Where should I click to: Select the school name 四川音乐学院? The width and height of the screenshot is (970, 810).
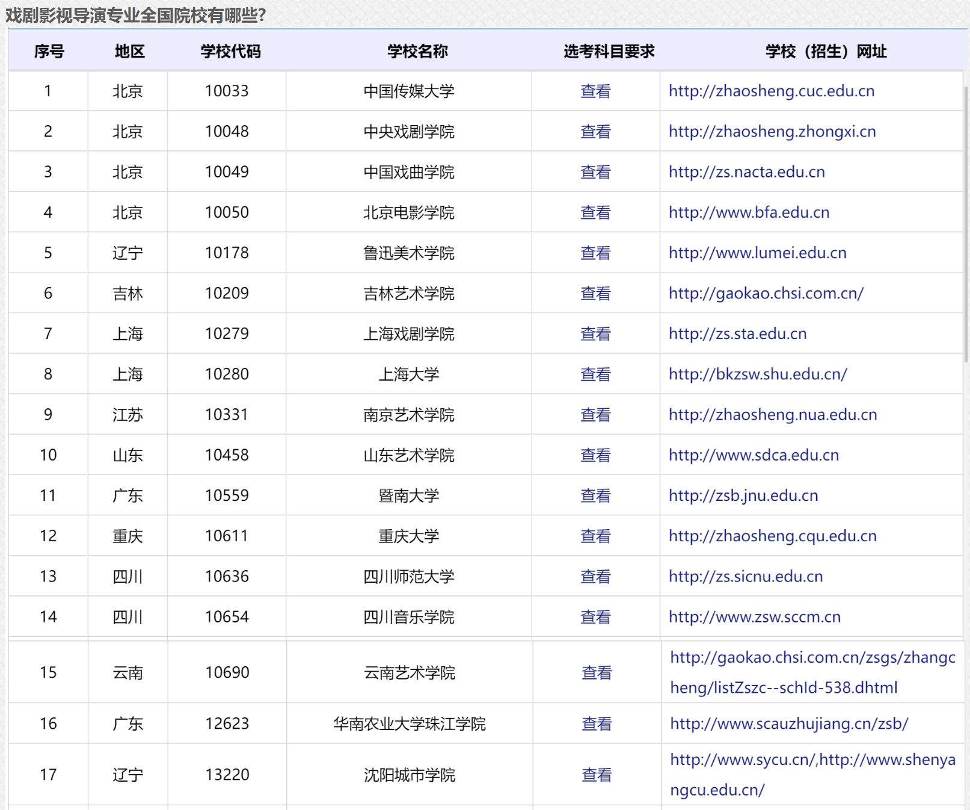(409, 616)
